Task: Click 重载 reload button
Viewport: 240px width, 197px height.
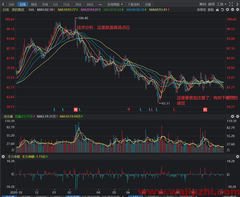Action: [211, 10]
